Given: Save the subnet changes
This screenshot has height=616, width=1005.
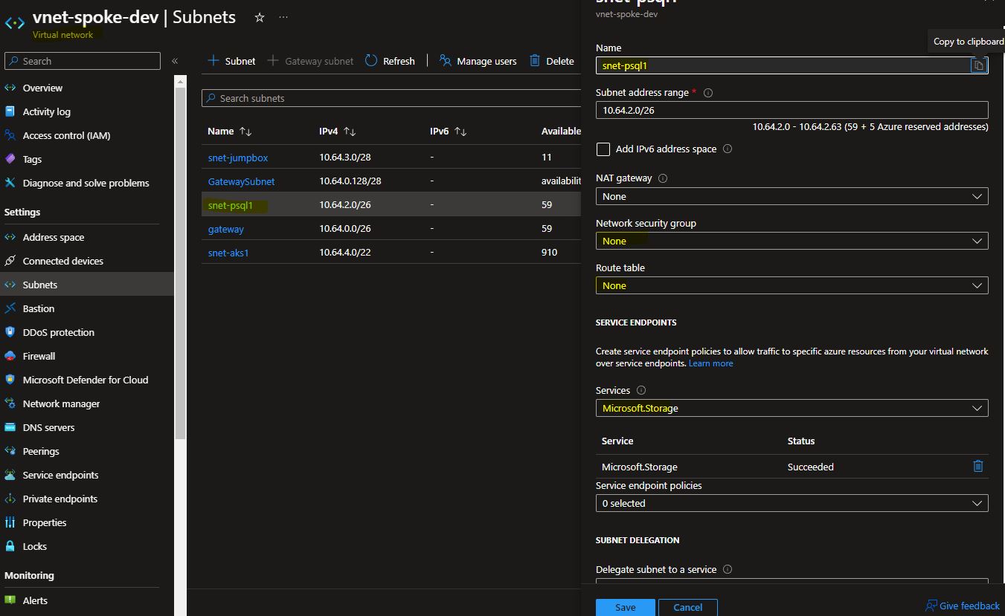Looking at the screenshot, I should click(x=625, y=607).
